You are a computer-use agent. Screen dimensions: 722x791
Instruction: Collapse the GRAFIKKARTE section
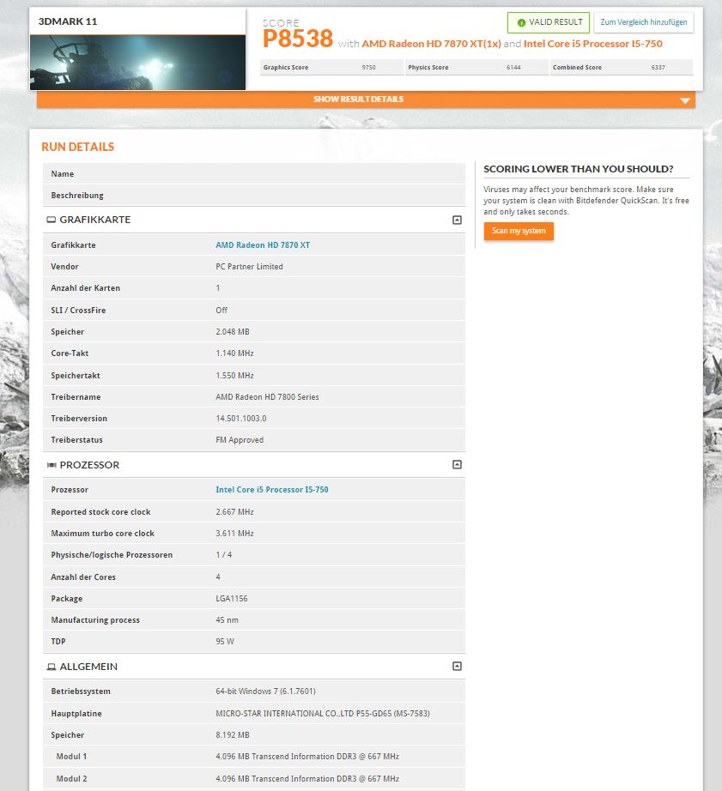457,220
